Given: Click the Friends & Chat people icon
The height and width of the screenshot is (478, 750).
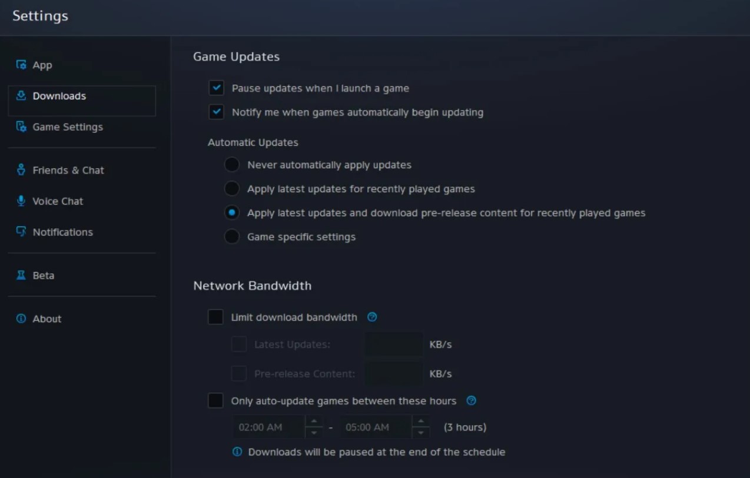Looking at the screenshot, I should click(x=22, y=170).
